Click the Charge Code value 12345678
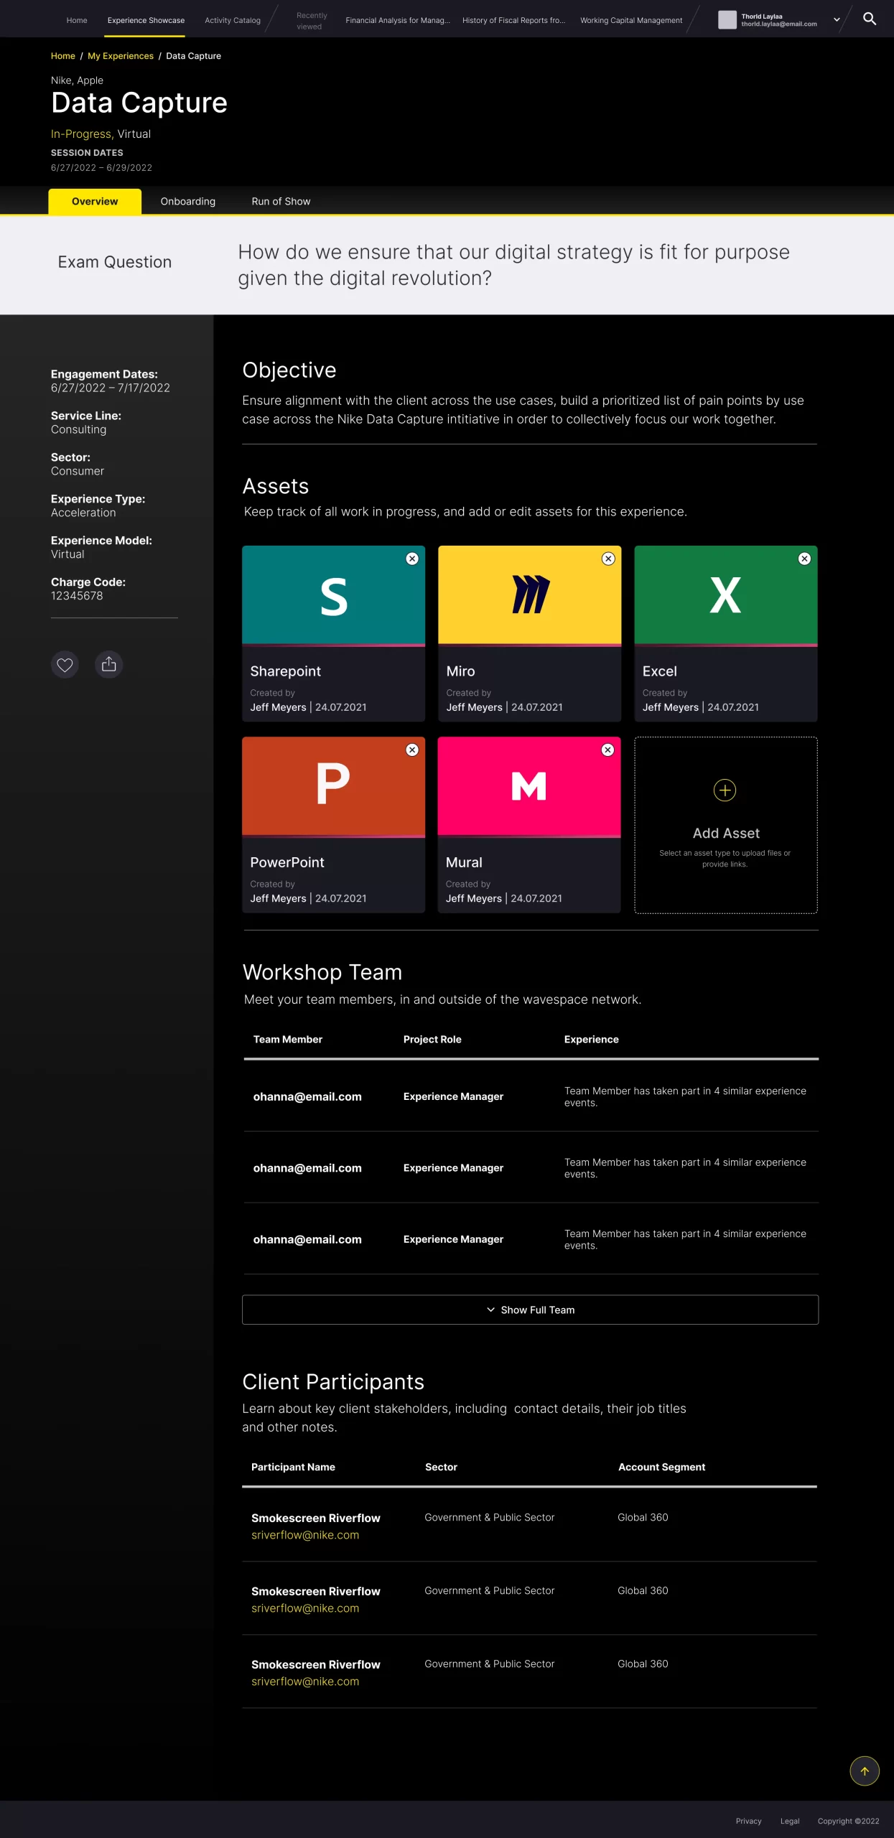 click(77, 596)
